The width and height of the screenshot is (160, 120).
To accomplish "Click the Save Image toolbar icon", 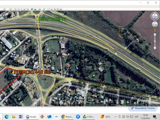I will point(55,9).
